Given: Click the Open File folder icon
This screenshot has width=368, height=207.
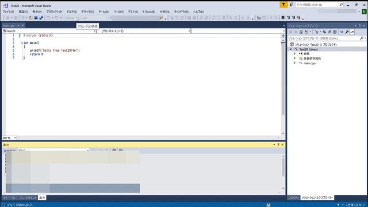Looking at the screenshot, I should point(30,18).
